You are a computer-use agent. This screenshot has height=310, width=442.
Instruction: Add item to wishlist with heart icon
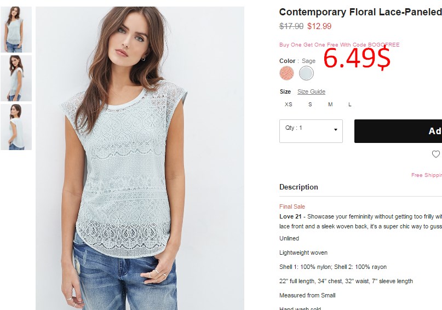click(x=436, y=154)
